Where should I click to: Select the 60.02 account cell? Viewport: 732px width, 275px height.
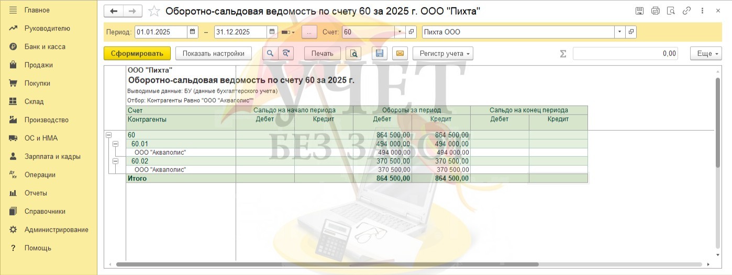181,161
